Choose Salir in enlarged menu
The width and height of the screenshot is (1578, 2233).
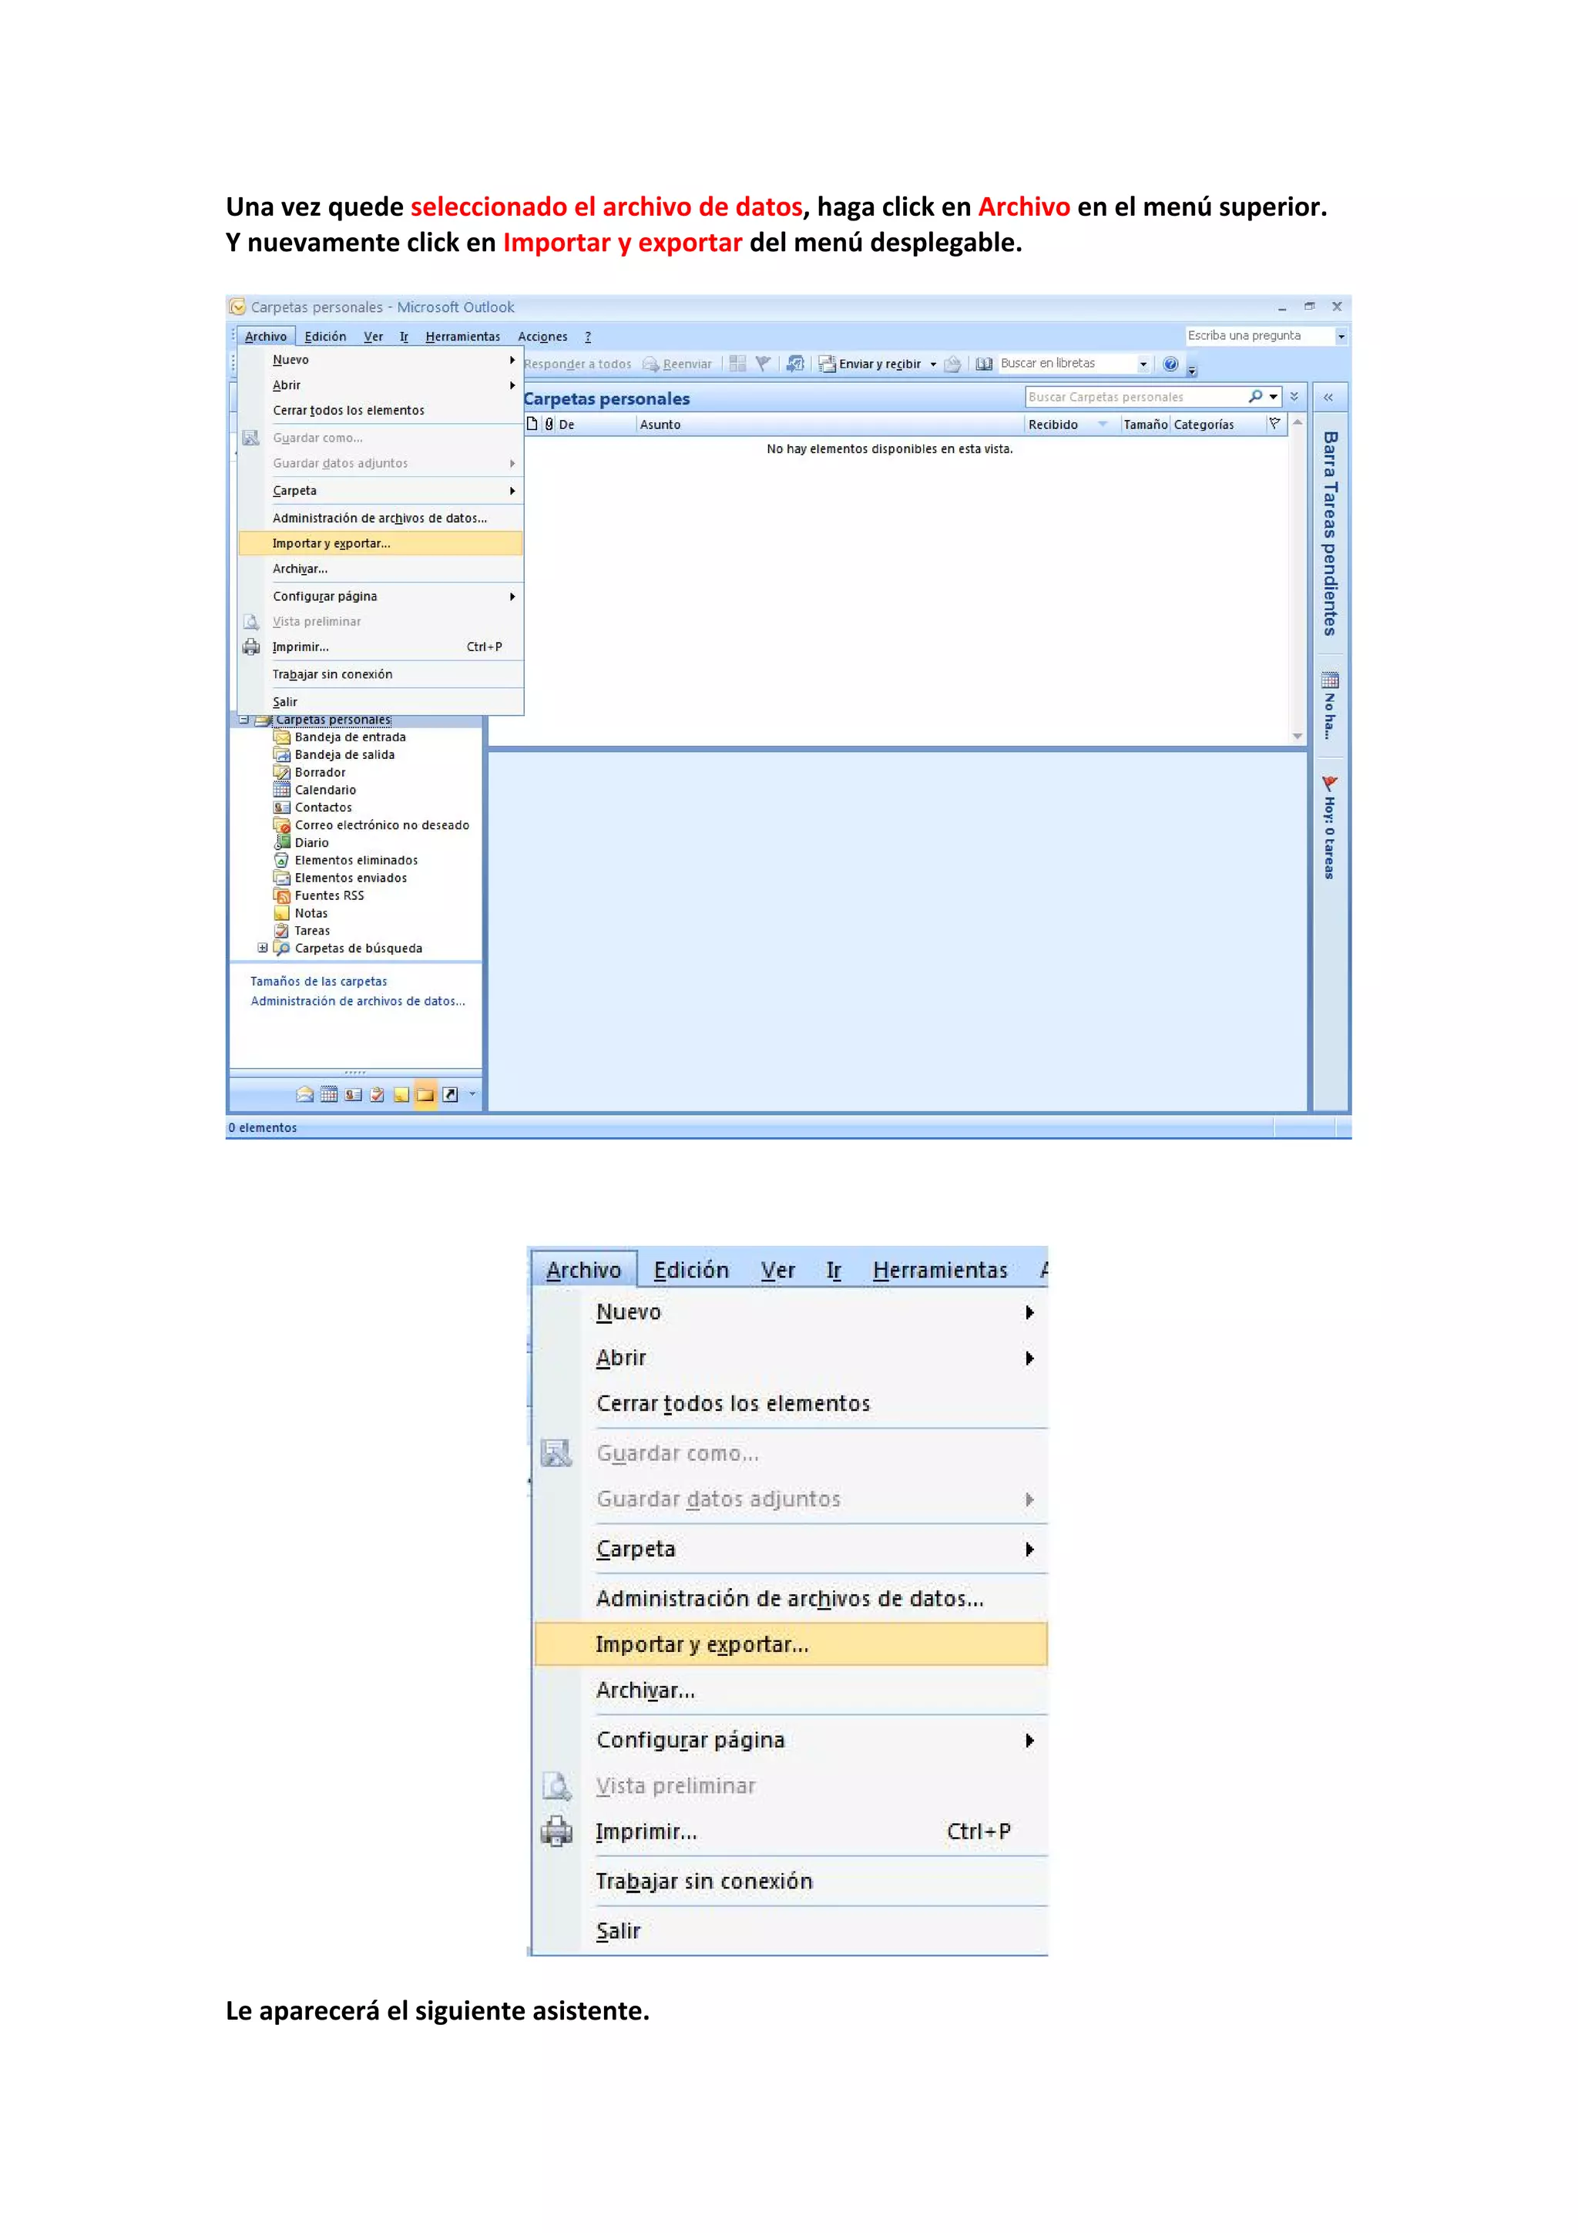[x=791, y=1930]
